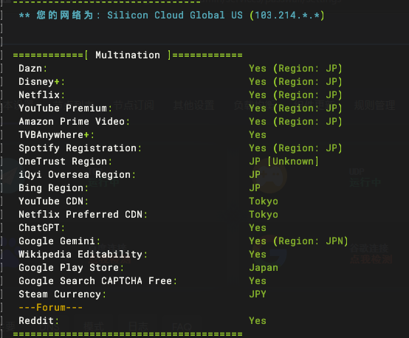Image resolution: width=409 pixels, height=338 pixels.
Task: Open the faint 日志 tab
Action: 138,327
